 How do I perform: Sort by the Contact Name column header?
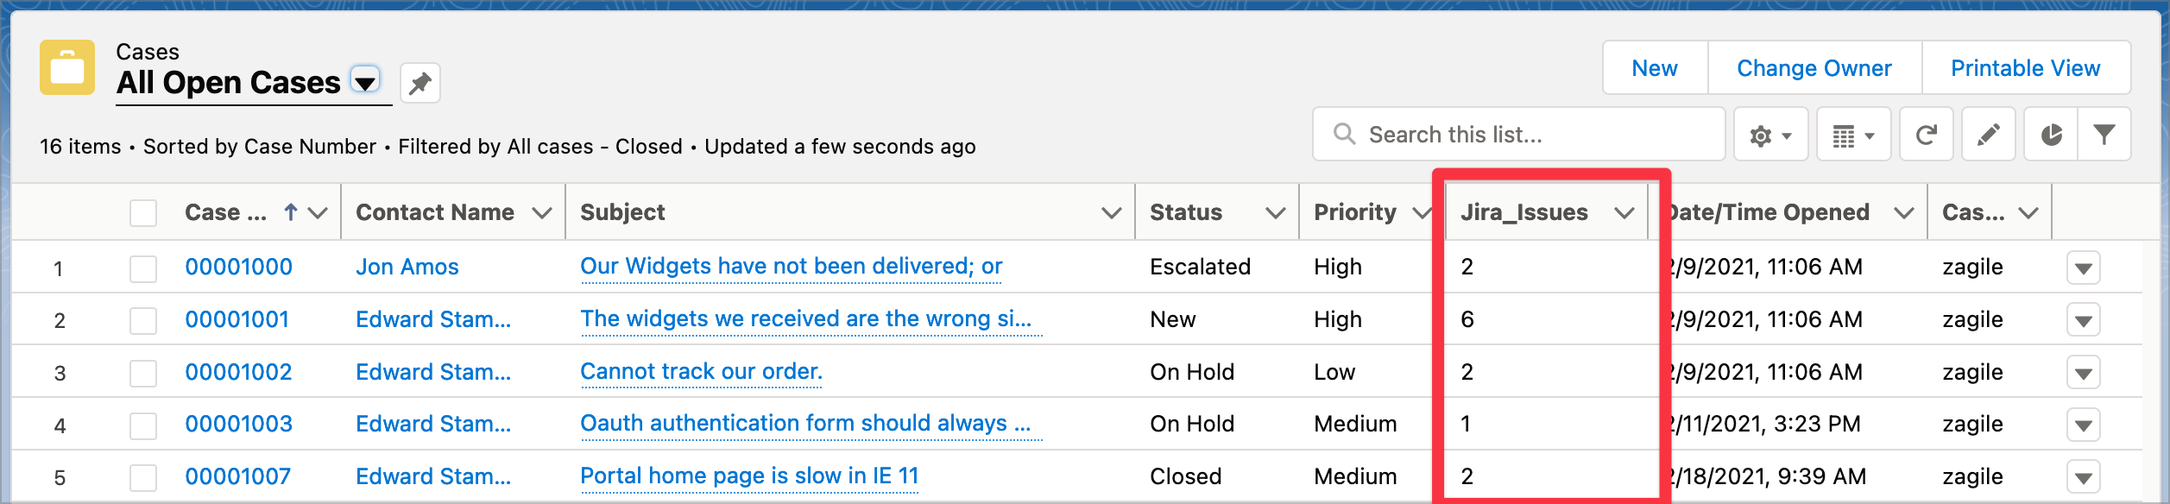pyautogui.click(x=434, y=213)
